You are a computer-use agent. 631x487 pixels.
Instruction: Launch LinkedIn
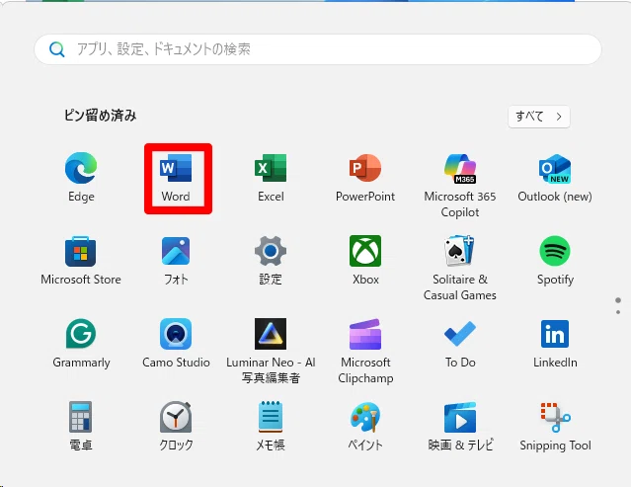tap(555, 344)
